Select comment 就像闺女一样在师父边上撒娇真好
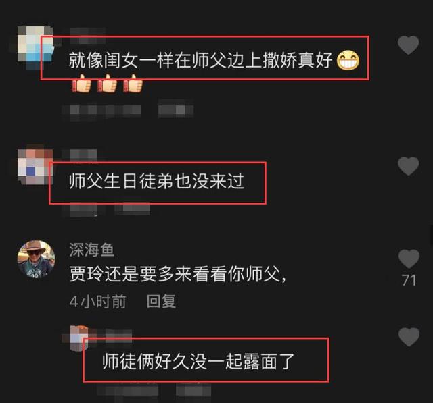Viewport: 433px width, 403px height. 200,60
